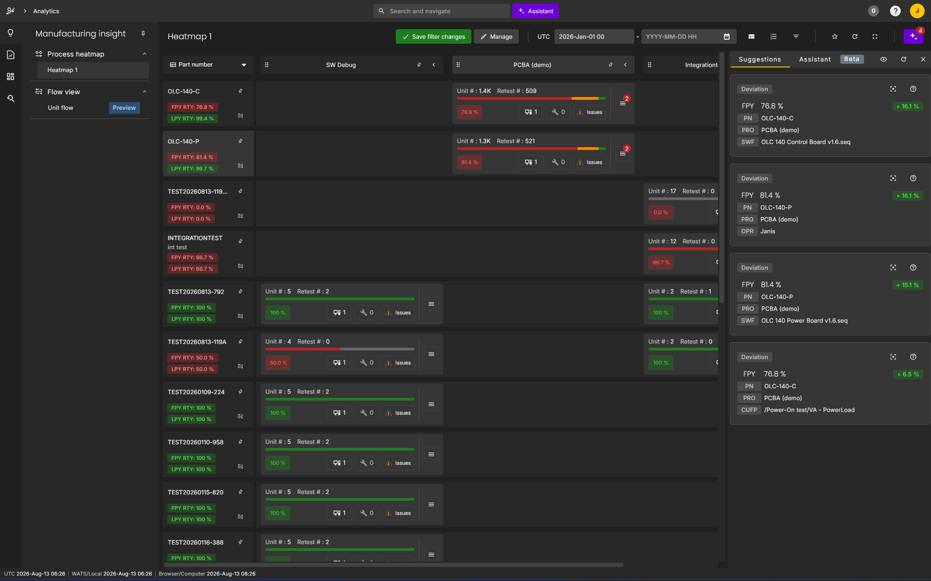931x581 pixels.
Task: Open flow view for OLC-140-P row
Action: click(240, 166)
